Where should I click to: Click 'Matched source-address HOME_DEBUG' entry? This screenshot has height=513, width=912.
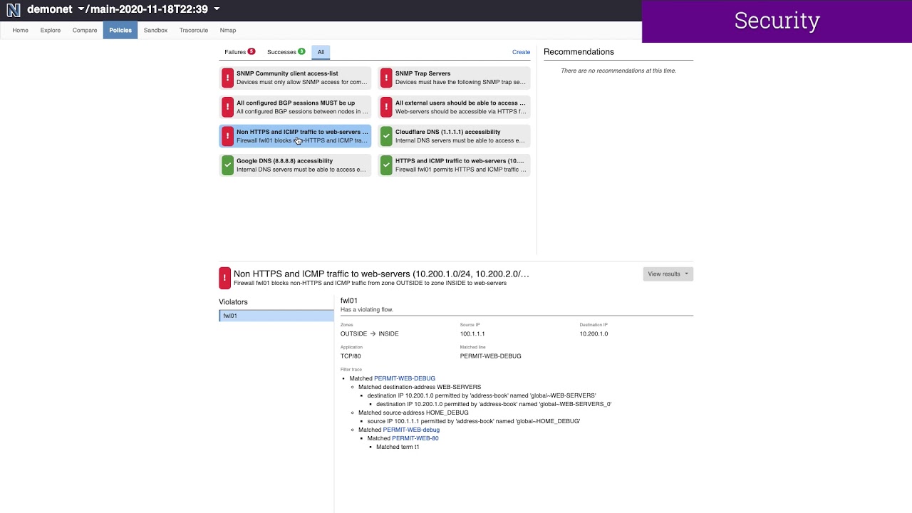pyautogui.click(x=413, y=413)
